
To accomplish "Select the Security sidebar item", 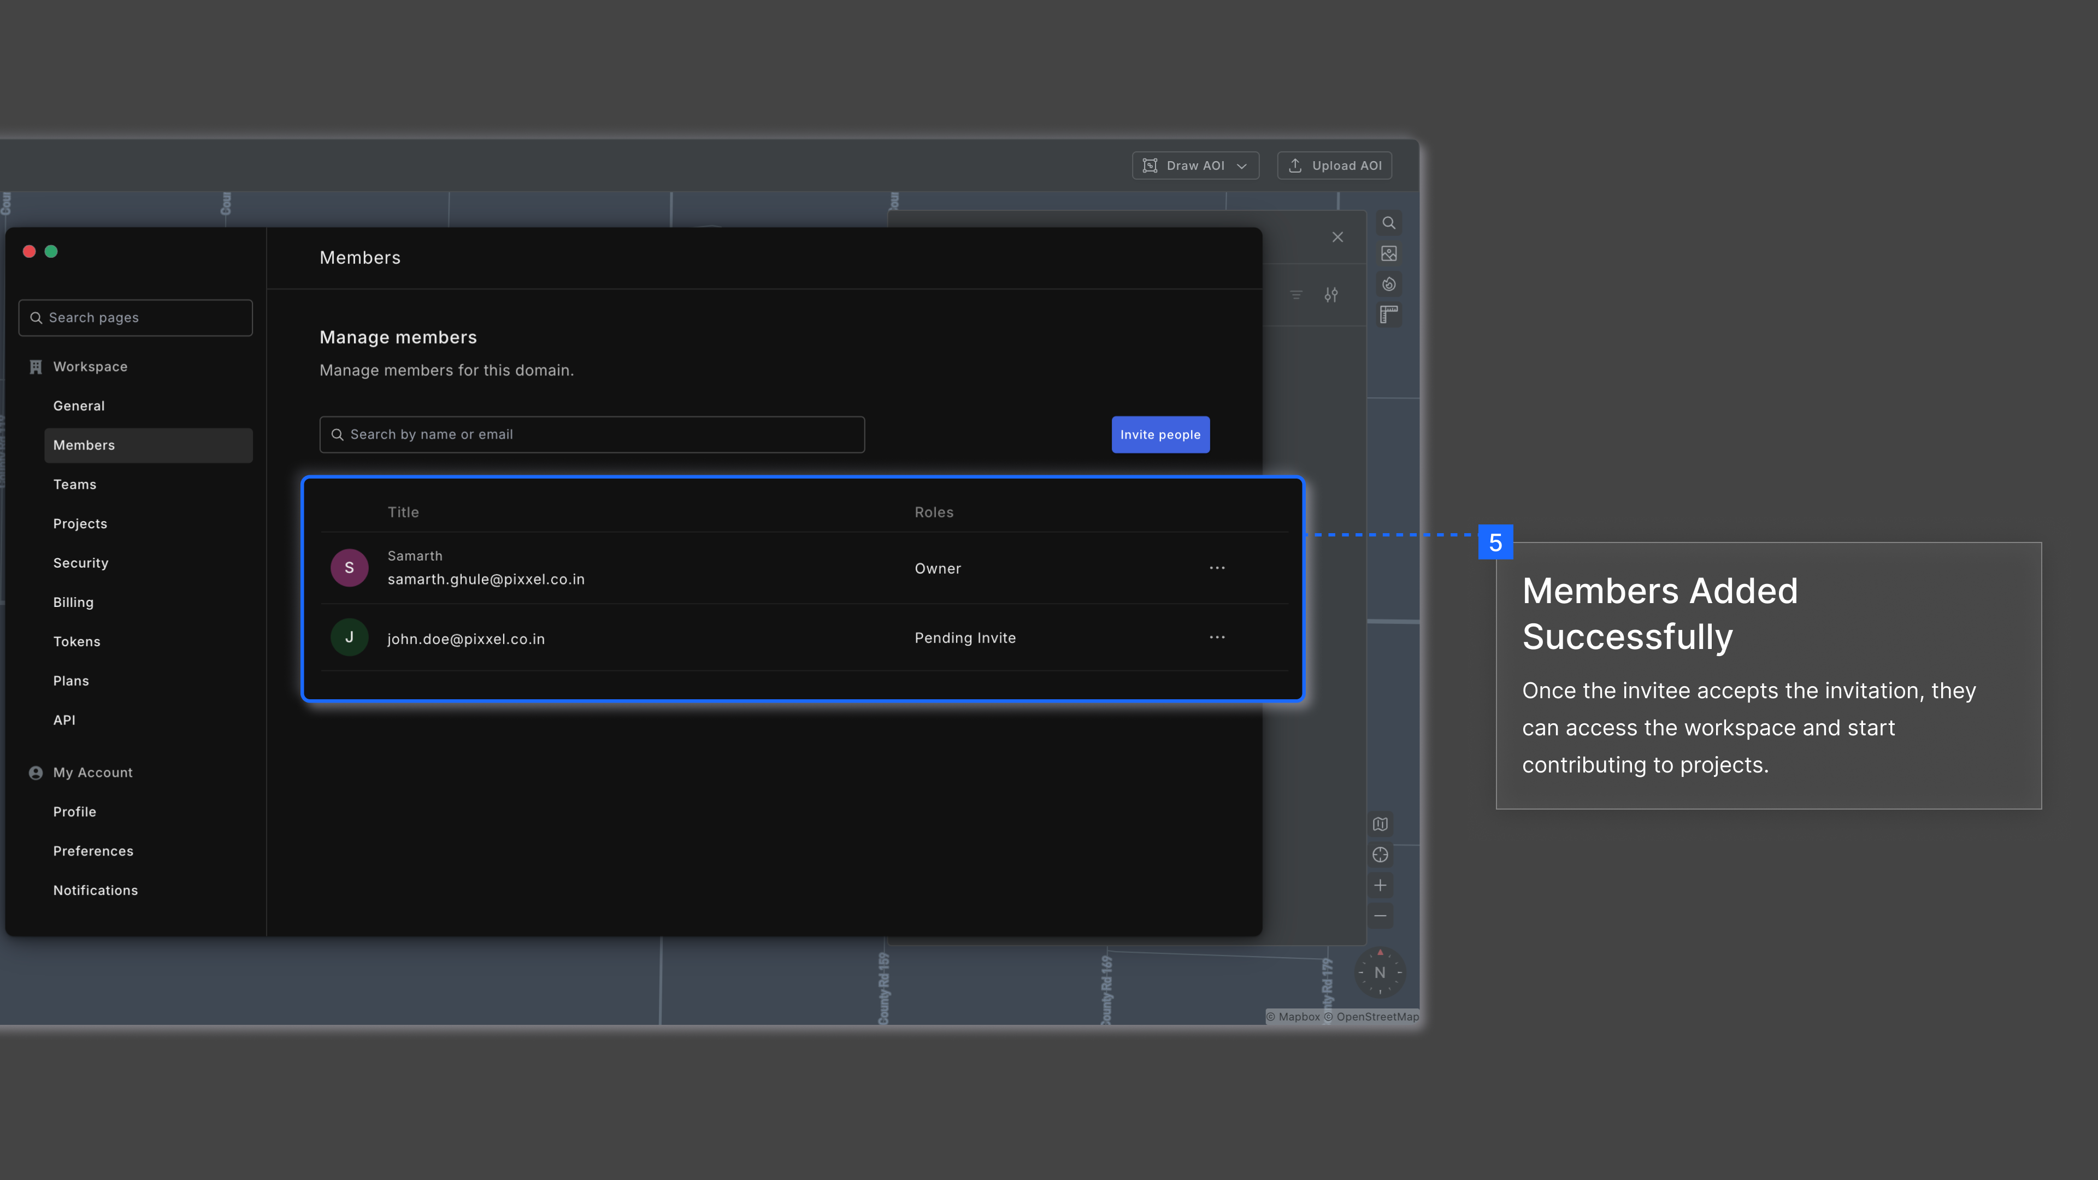I will point(81,563).
